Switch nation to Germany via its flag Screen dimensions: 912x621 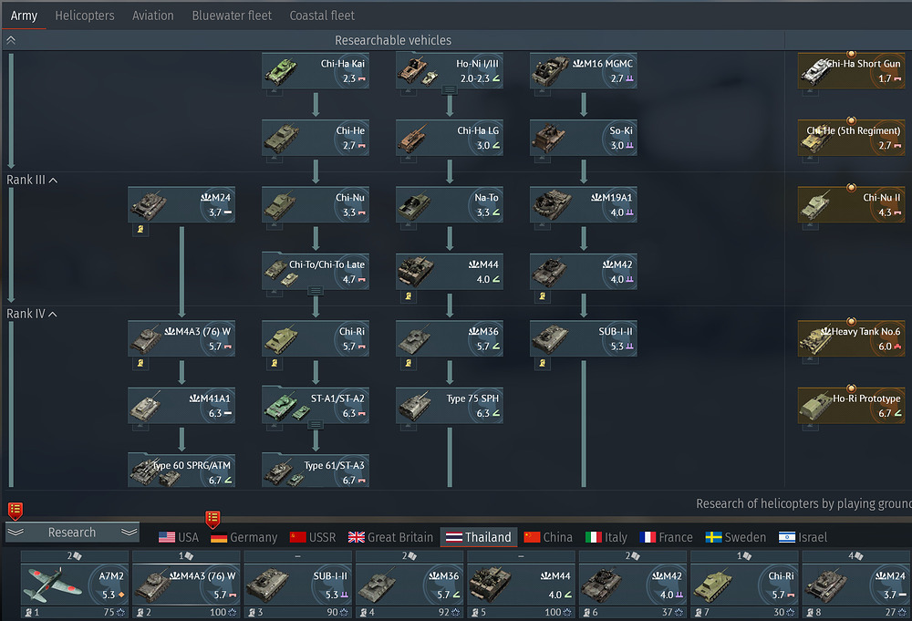(219, 537)
